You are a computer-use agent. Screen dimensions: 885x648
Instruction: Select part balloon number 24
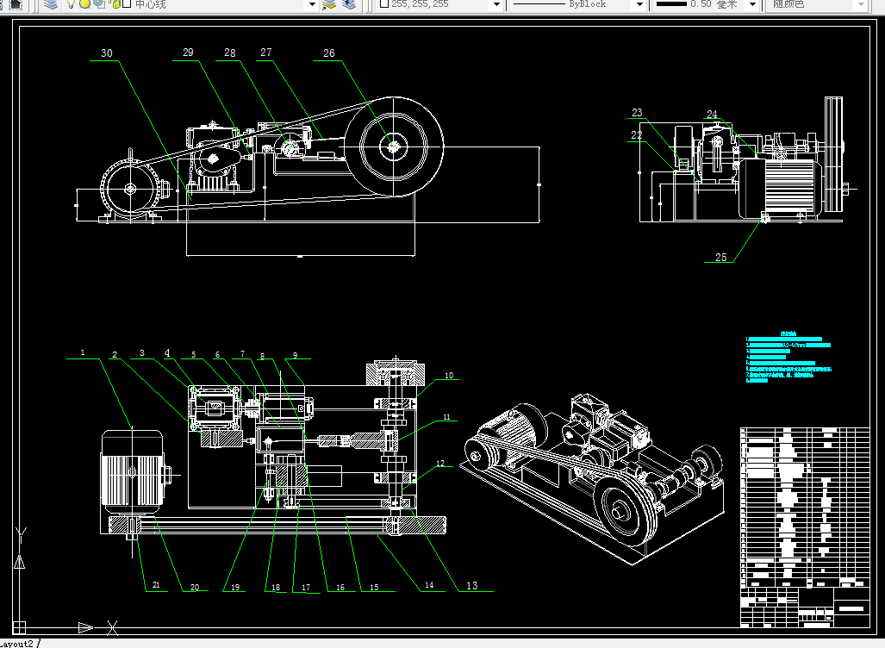tap(713, 114)
